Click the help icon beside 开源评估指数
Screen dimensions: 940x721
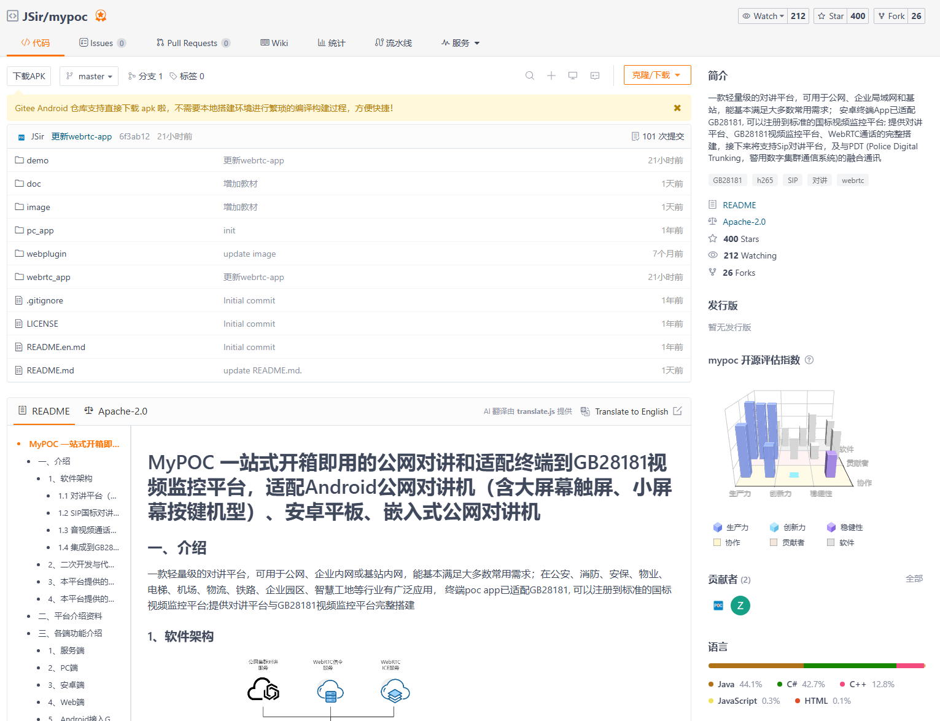pos(809,360)
